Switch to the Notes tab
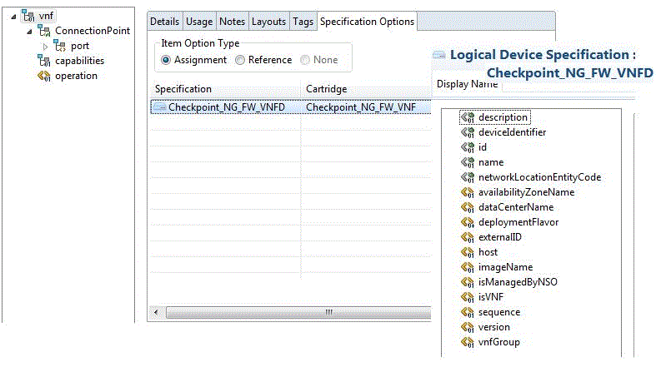661x377 pixels. tap(233, 22)
